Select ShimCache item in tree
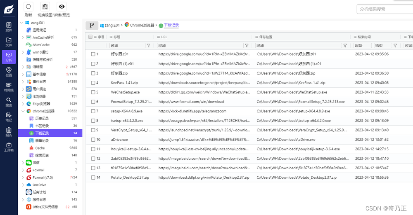Viewport: 413px width, 215px height. (x=41, y=44)
